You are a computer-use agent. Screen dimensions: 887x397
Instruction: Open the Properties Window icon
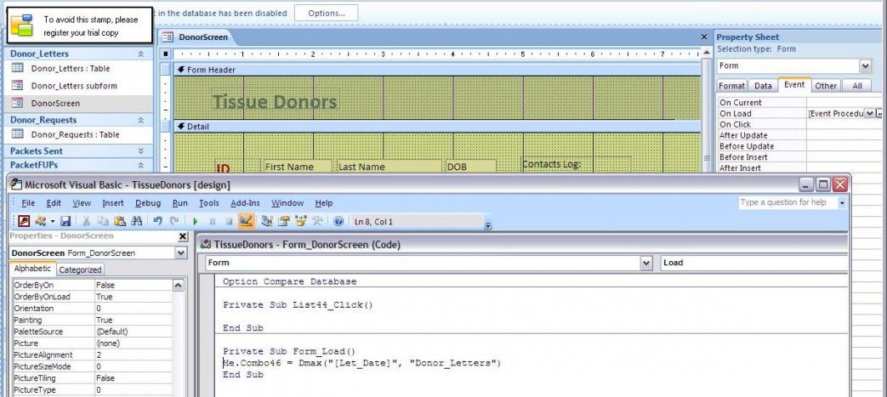(x=284, y=222)
